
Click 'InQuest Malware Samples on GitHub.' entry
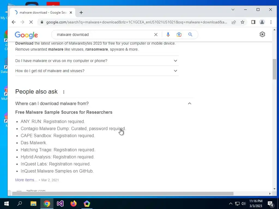57,171
